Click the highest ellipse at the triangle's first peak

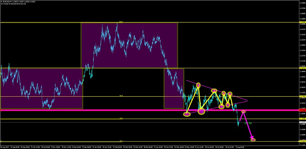[198, 85]
